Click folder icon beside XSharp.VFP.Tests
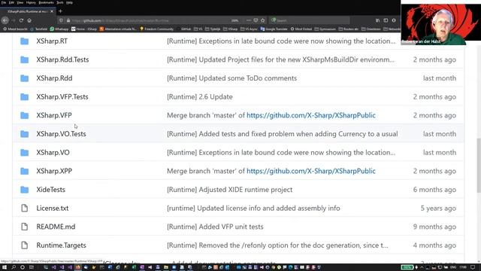This screenshot has height=271, width=481. (25, 97)
